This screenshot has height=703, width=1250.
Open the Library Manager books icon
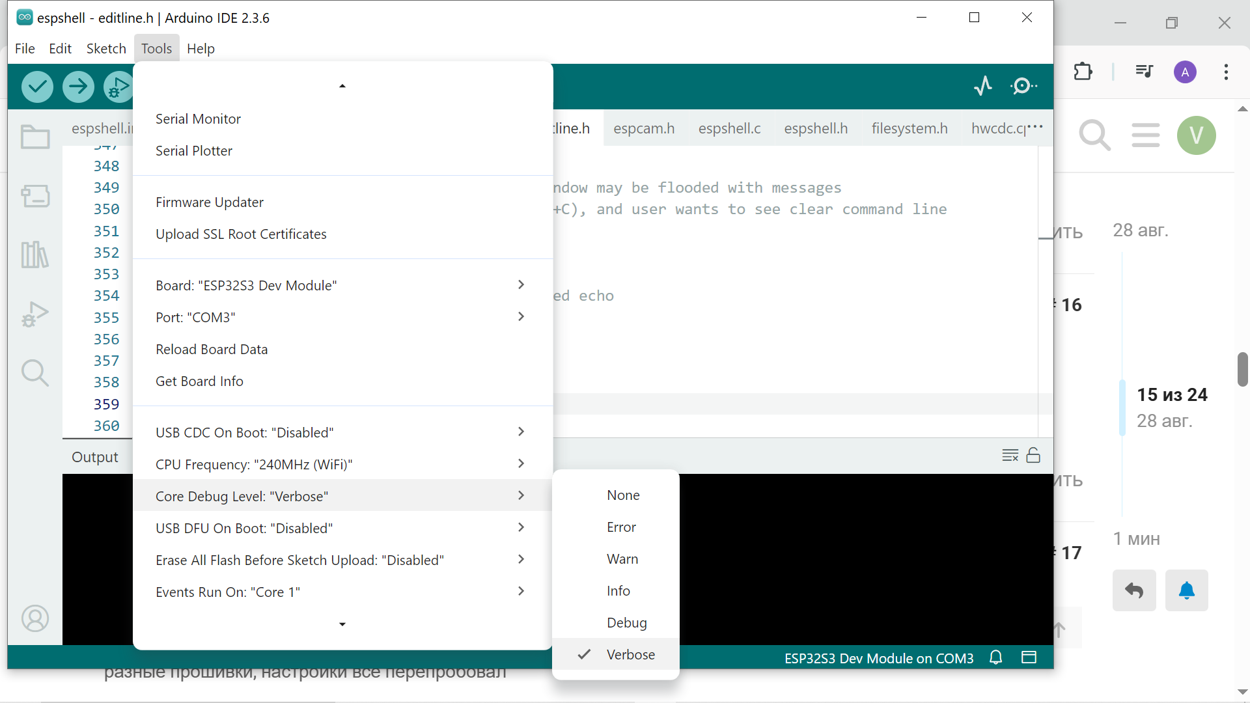pyautogui.click(x=35, y=255)
